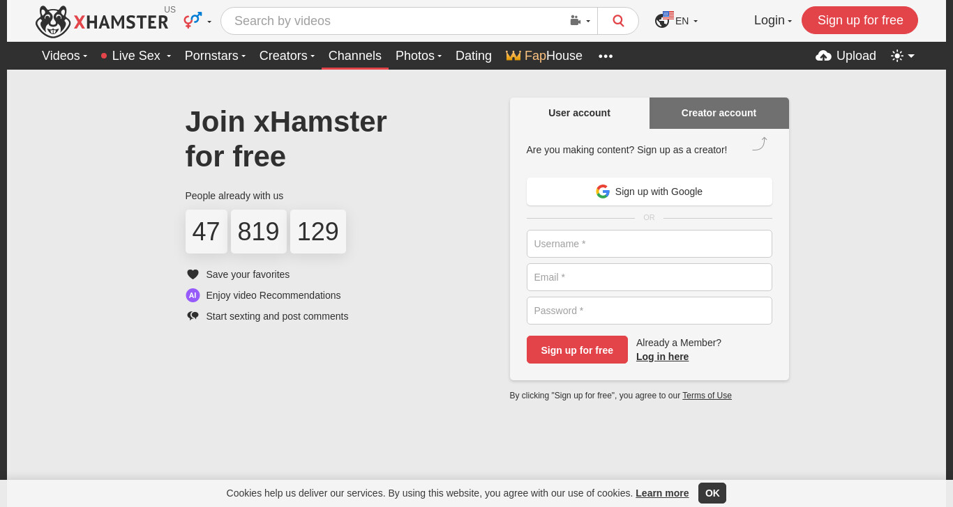Expand the EN language dropdown
The width and height of the screenshot is (953, 507).
point(686,21)
